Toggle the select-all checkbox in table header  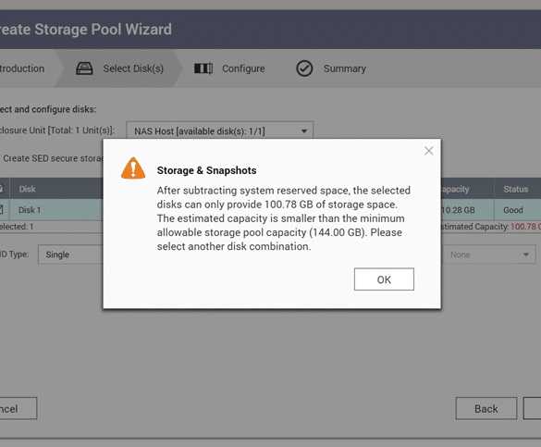tap(1, 189)
